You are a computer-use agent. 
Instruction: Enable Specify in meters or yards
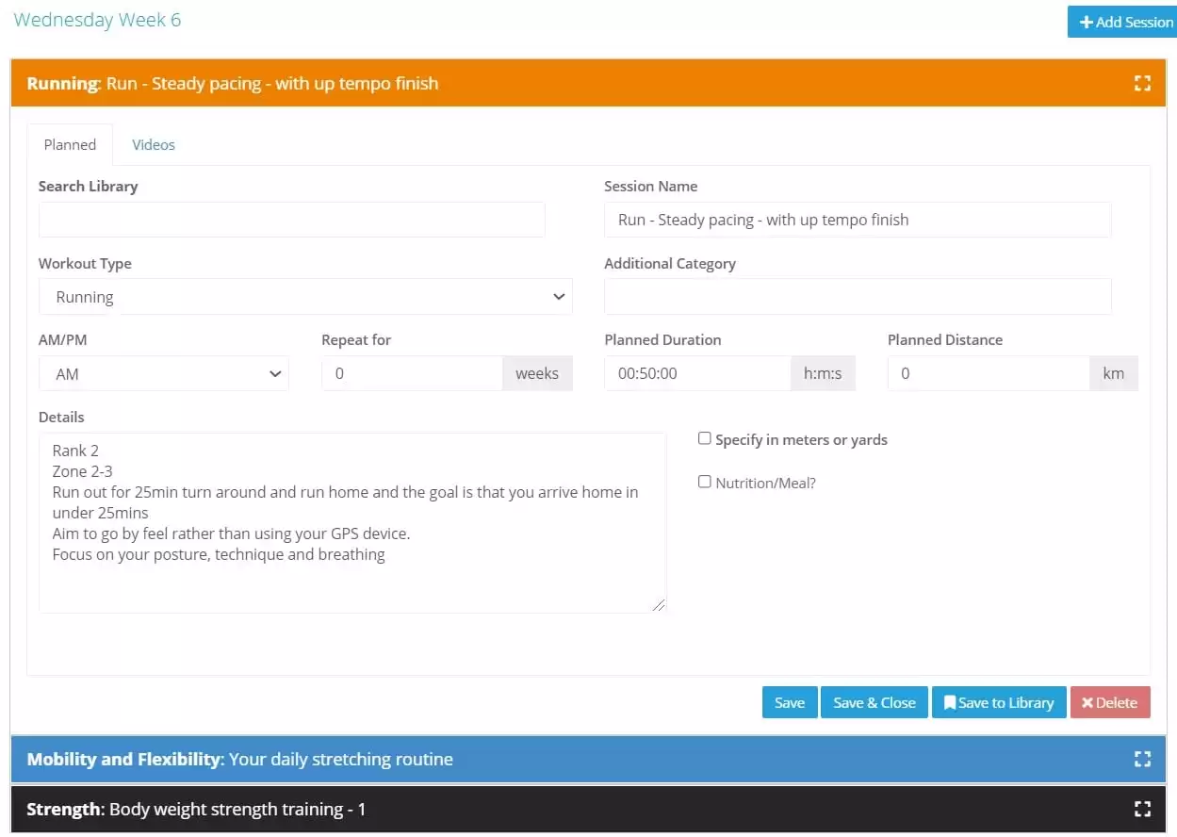(x=704, y=438)
